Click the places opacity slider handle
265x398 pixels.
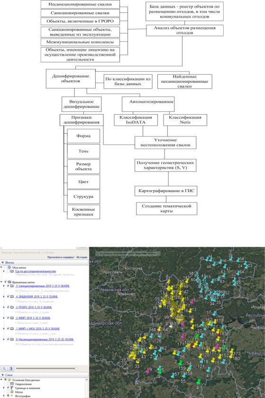tap(76, 369)
